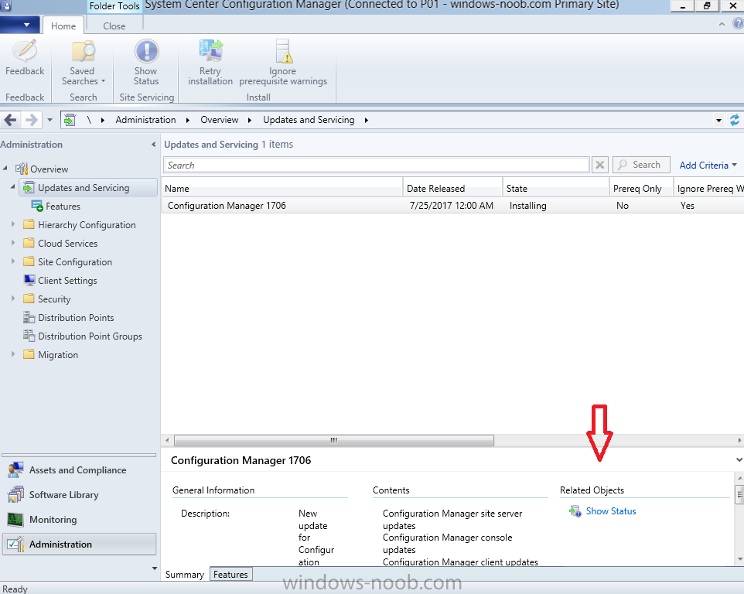
Task: Click the forward navigation arrow
Action: (x=31, y=120)
